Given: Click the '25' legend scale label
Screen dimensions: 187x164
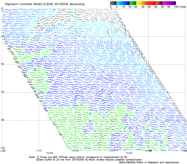Looking at the screenshot, I should tap(143, 7).
